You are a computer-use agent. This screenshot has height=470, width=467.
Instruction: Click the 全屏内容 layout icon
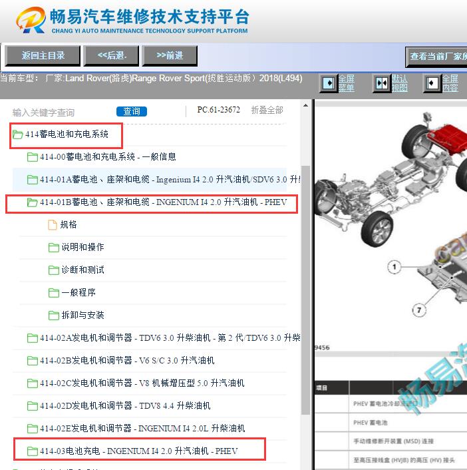pos(432,83)
